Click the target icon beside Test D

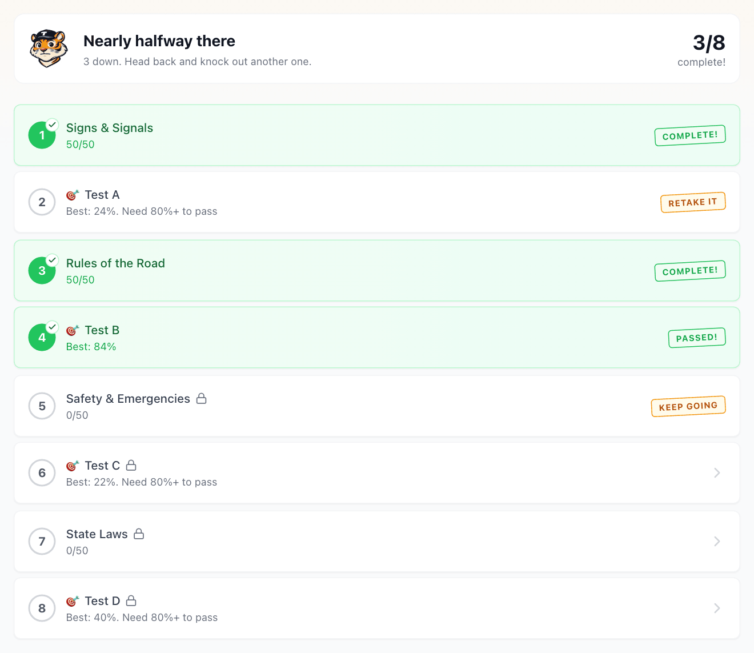tap(73, 602)
